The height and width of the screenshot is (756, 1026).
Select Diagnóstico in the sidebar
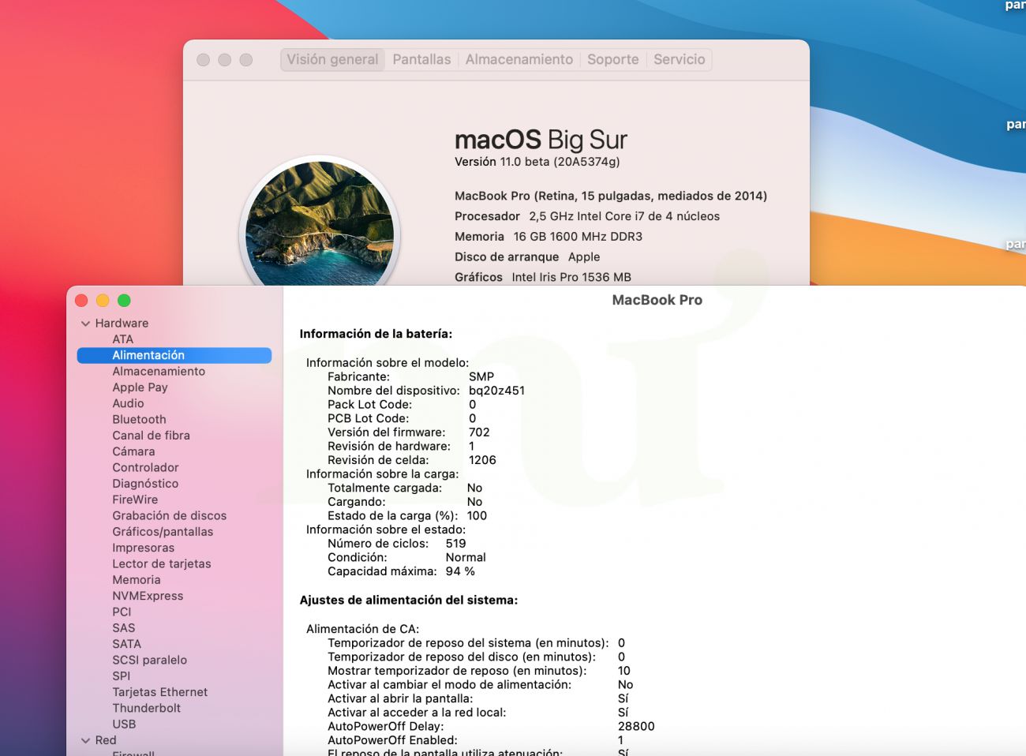145,484
